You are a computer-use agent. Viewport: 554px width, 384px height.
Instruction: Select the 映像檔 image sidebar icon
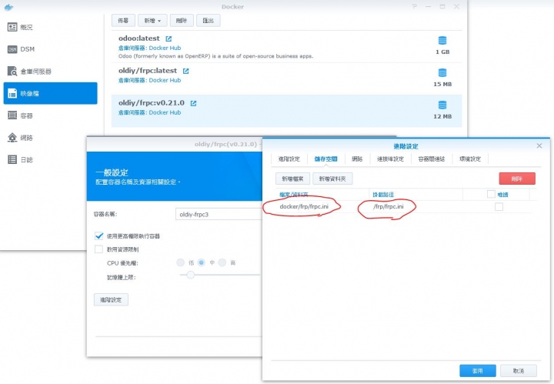tap(12, 94)
